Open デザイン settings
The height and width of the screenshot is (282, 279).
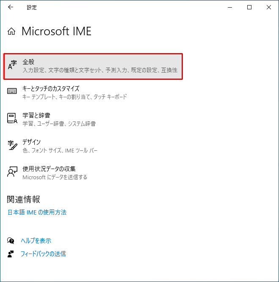click(x=32, y=142)
